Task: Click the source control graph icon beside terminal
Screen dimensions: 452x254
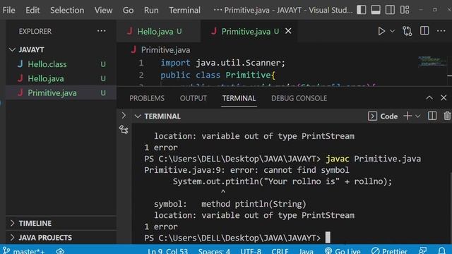Action: coord(124,130)
